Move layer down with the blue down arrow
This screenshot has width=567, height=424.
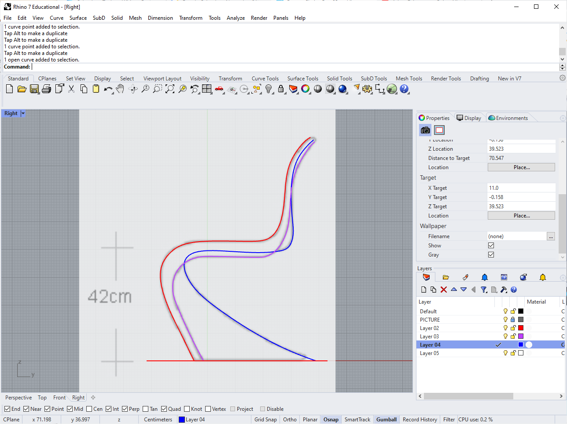point(464,290)
